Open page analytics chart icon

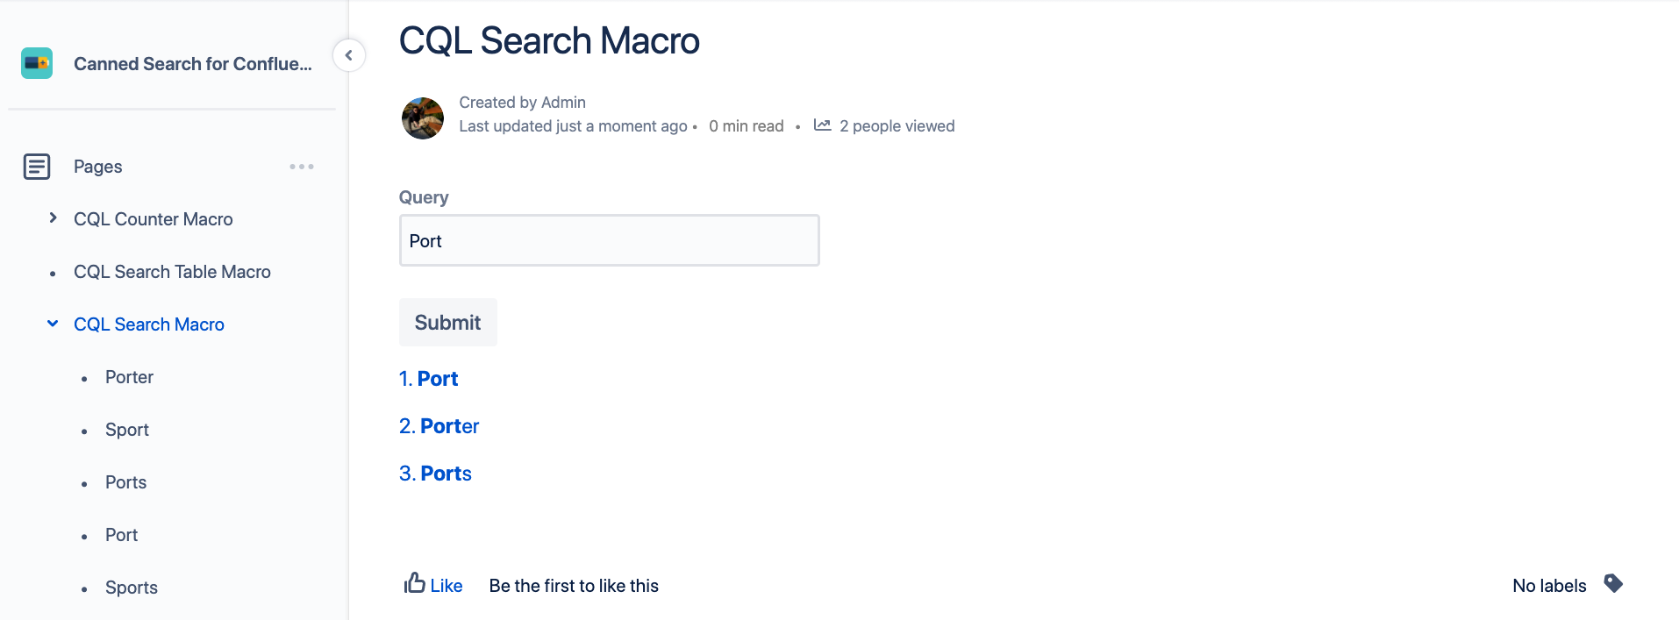[x=822, y=125]
